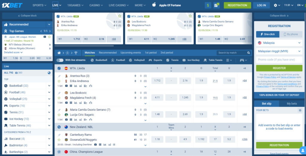Open the LIVE menu
Screen dimensions: 306x156
click(57, 5)
